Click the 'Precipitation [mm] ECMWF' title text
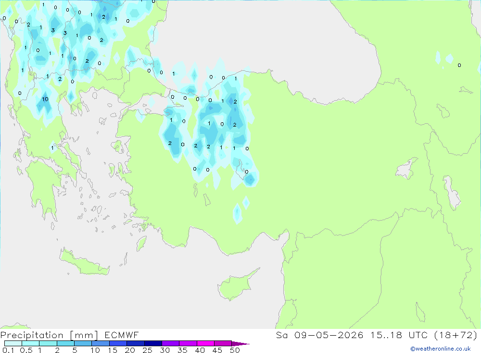Image resolution: width=481 pixels, height=353 pixels. coord(70,335)
